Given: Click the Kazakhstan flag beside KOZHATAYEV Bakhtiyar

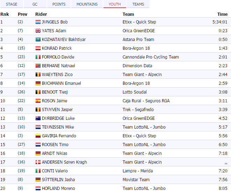Looking at the screenshot, I should click(38, 40).
